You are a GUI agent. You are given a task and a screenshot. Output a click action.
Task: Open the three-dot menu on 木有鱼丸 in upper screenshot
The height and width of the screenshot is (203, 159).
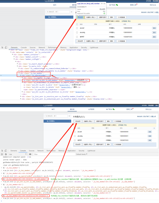(72, 17)
